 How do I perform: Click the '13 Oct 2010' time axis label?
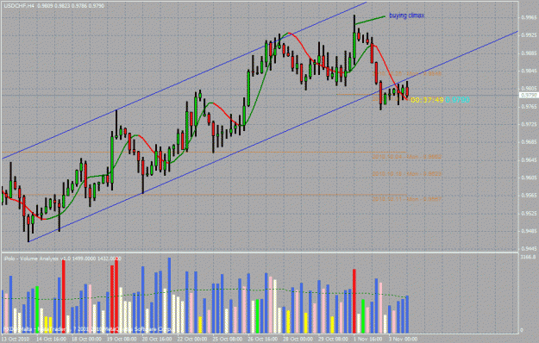pos(16,339)
